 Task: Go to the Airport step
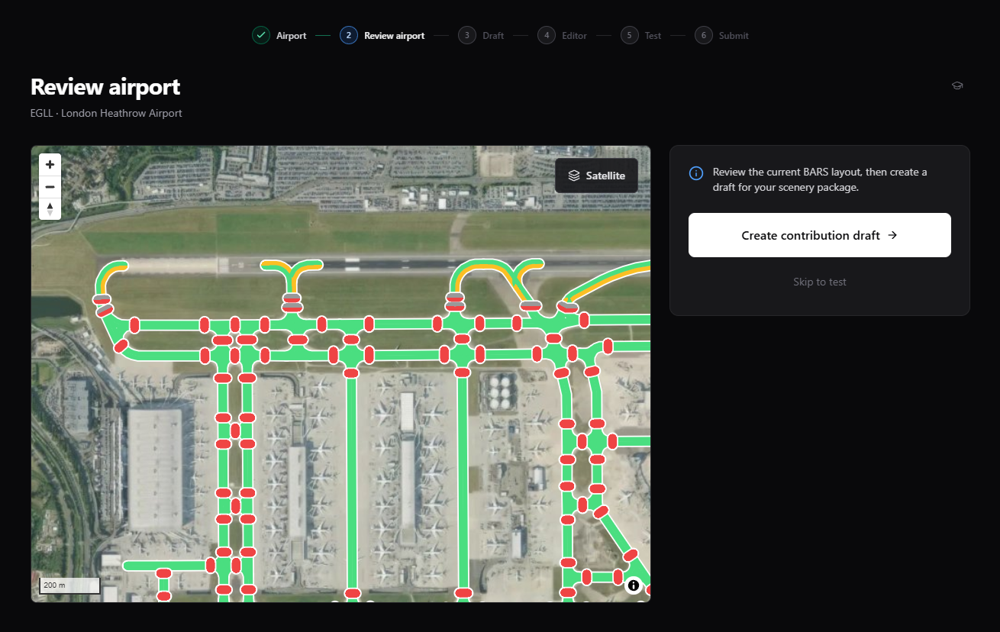(x=279, y=35)
